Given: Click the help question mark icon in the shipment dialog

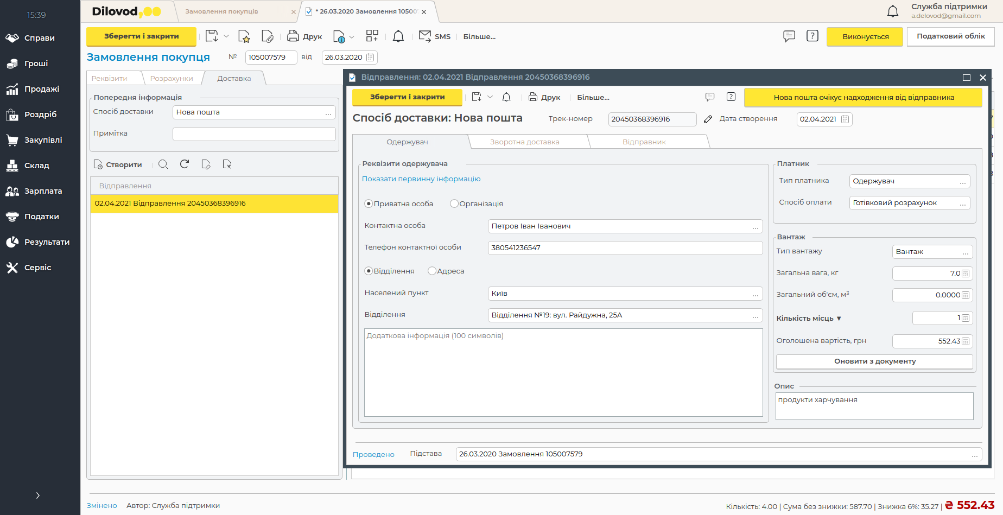Looking at the screenshot, I should point(731,97).
